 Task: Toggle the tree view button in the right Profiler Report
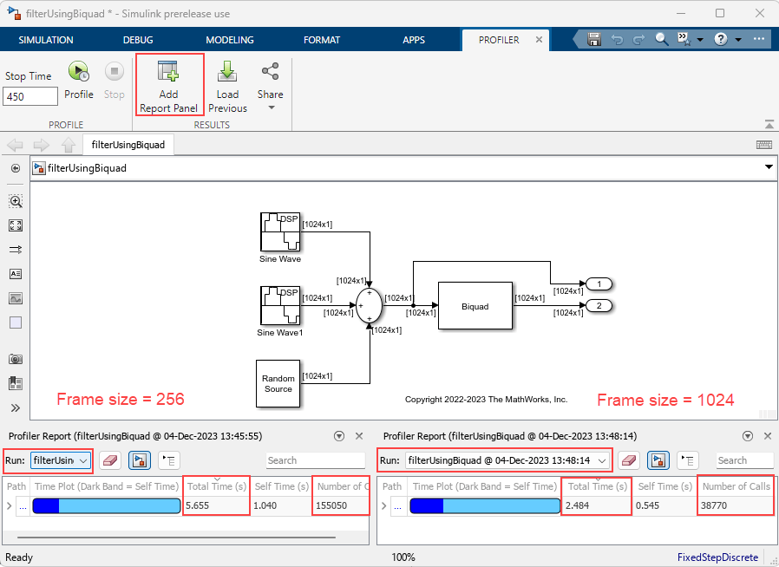click(687, 460)
